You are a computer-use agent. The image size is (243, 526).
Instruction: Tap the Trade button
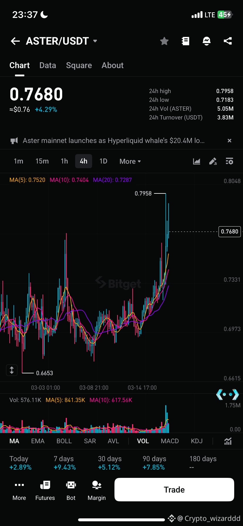[x=174, y=490]
